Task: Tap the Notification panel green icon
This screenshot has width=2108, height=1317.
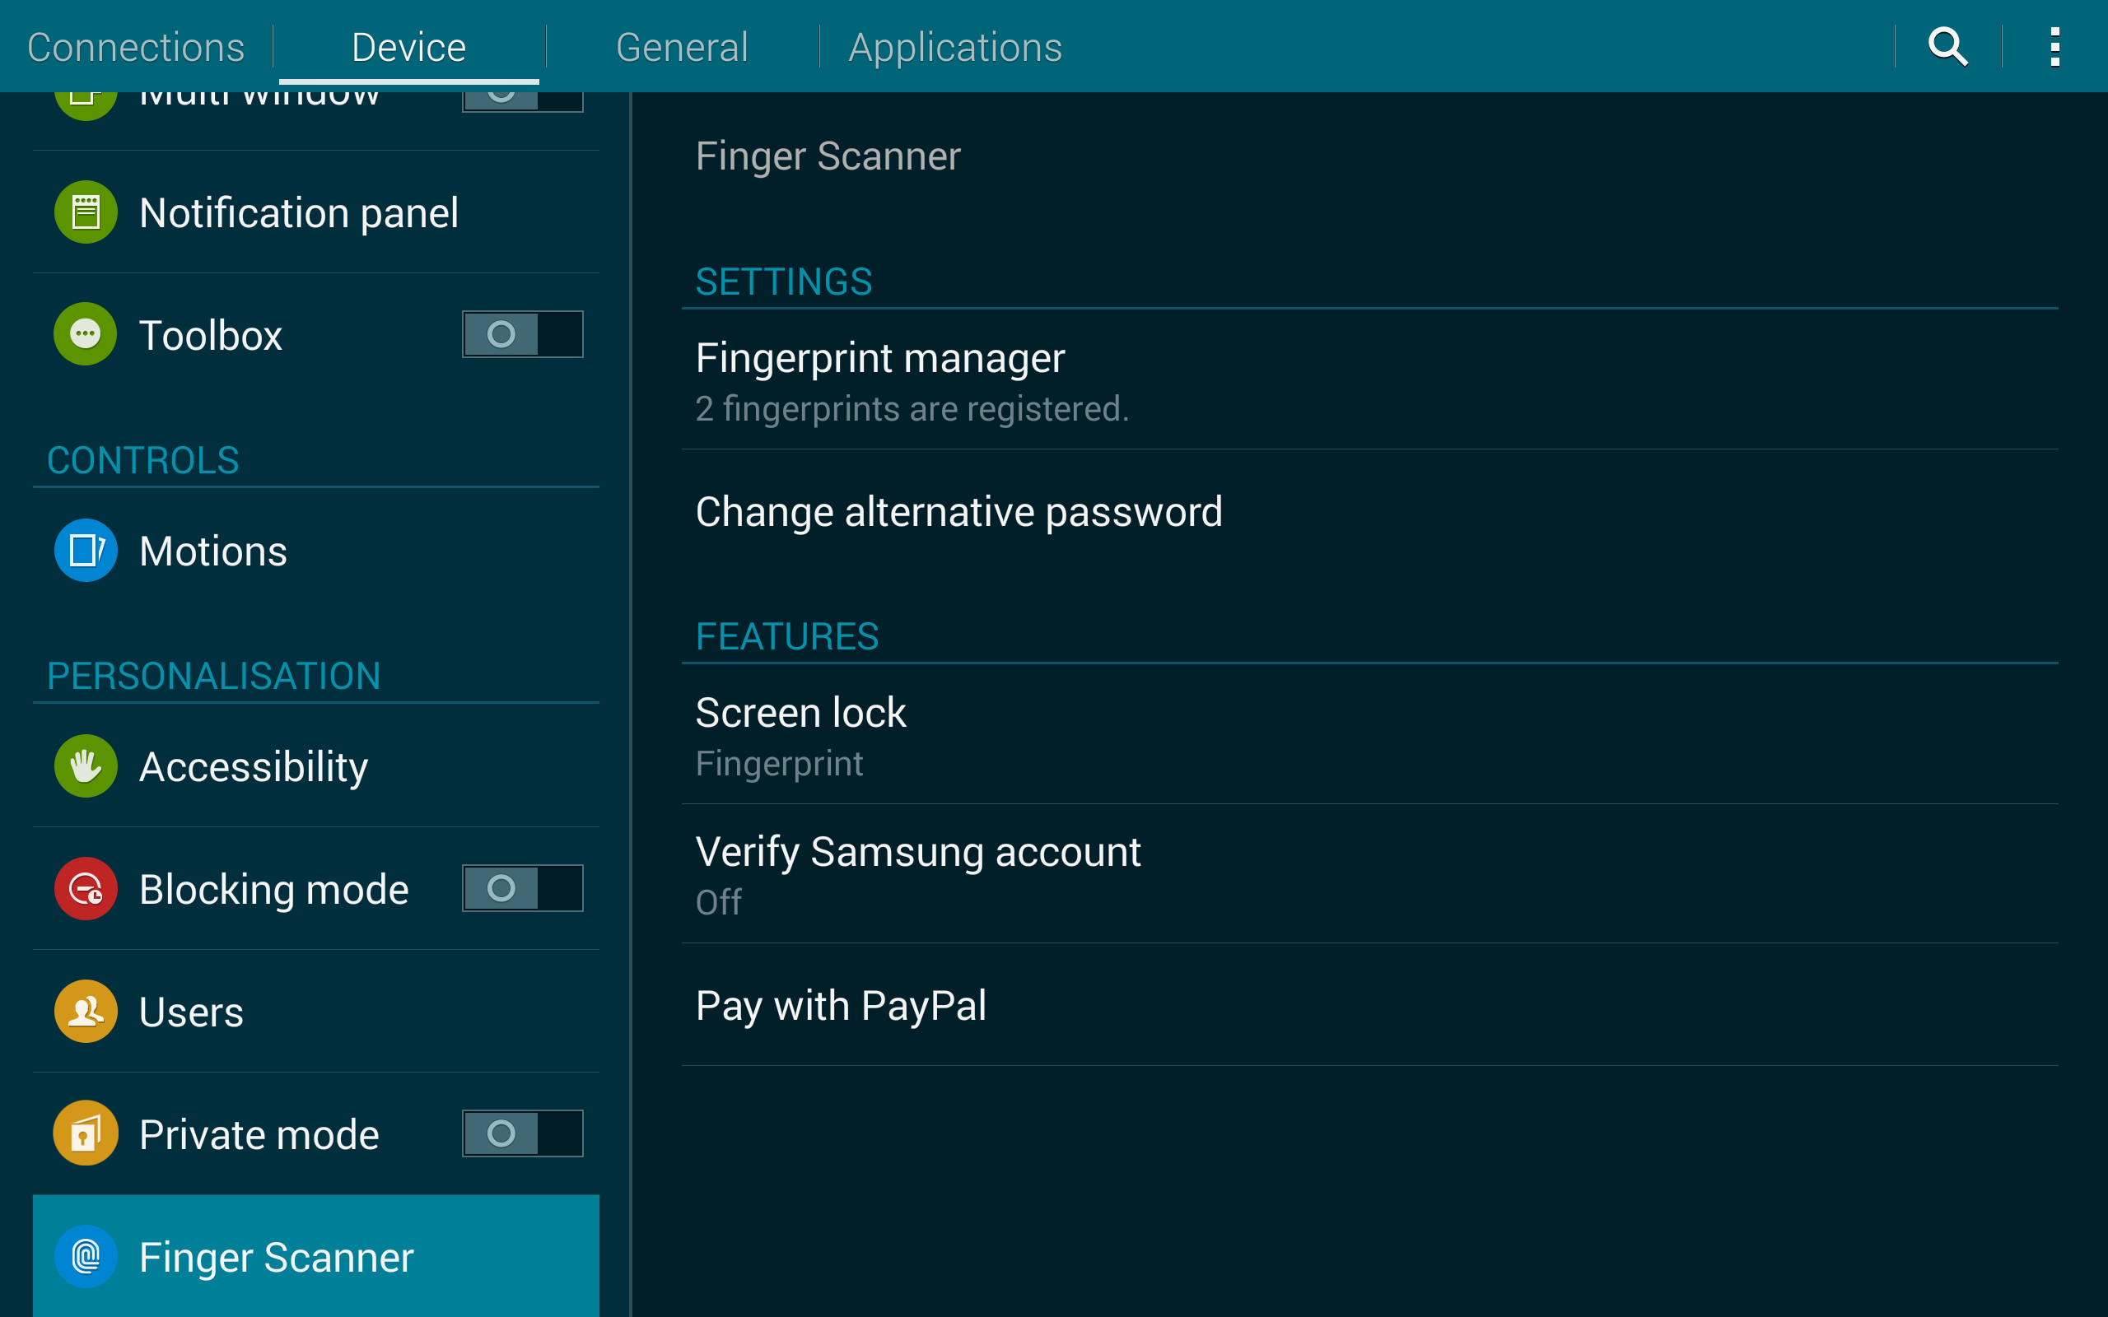Action: point(86,212)
